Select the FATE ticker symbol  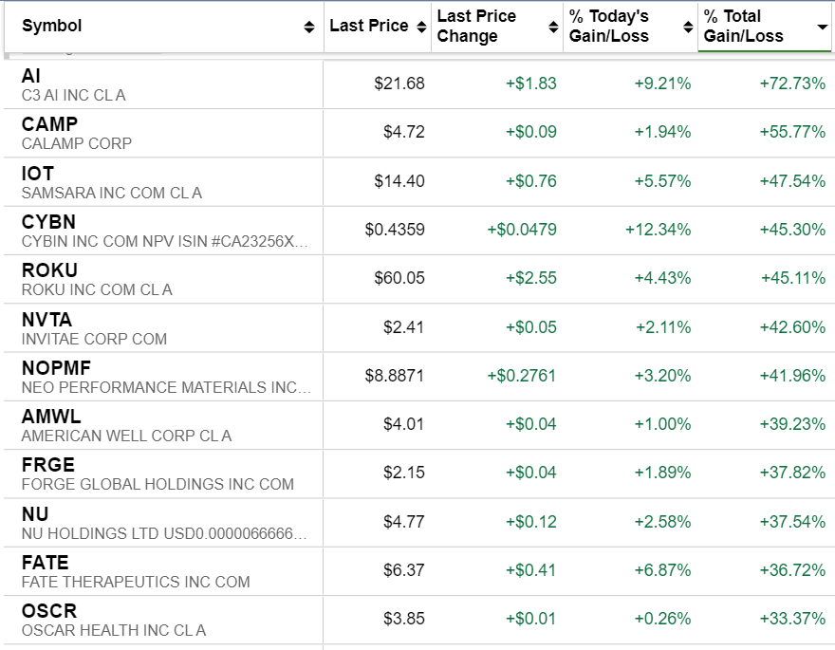click(45, 563)
